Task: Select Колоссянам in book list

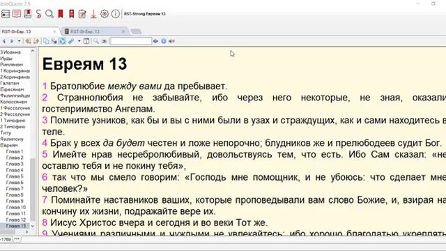Action: pyautogui.click(x=14, y=102)
